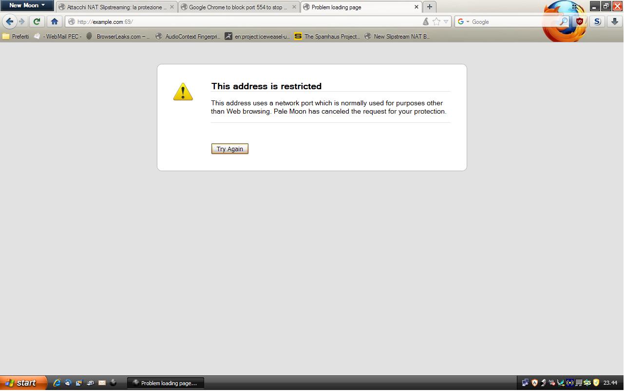Launch the dark globe browser quick launch icon

113,383
